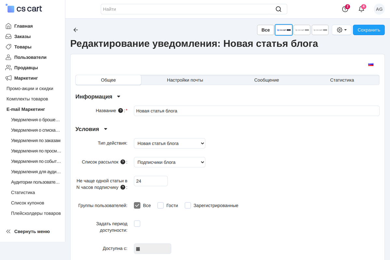Viewport: 390px width, 260px height.
Task: Click the Все storefronts button
Action: click(x=266, y=30)
